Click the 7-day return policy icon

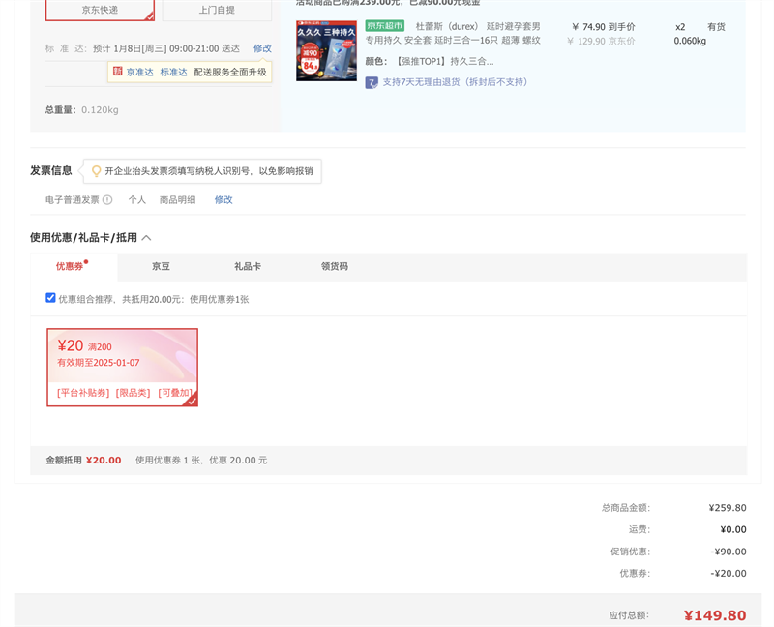pyautogui.click(x=372, y=82)
